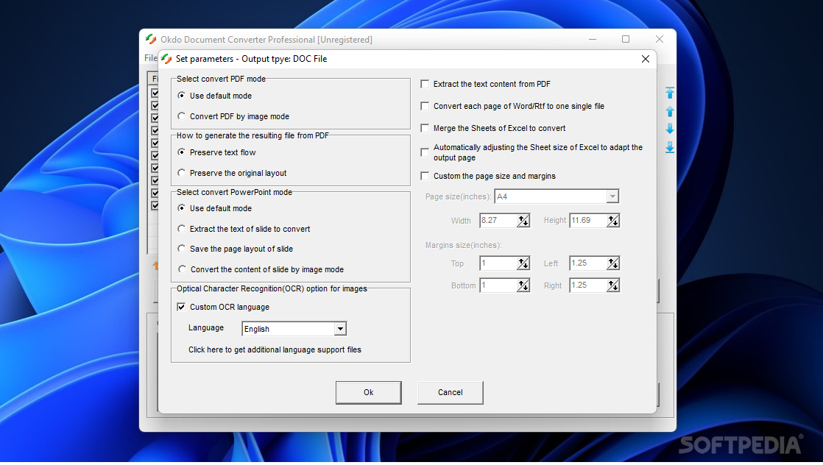Click the Bottom margin value field
823x465 pixels.
(x=498, y=285)
